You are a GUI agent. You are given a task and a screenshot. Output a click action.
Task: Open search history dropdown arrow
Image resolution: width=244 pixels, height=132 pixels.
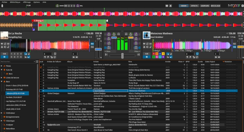tap(34, 62)
